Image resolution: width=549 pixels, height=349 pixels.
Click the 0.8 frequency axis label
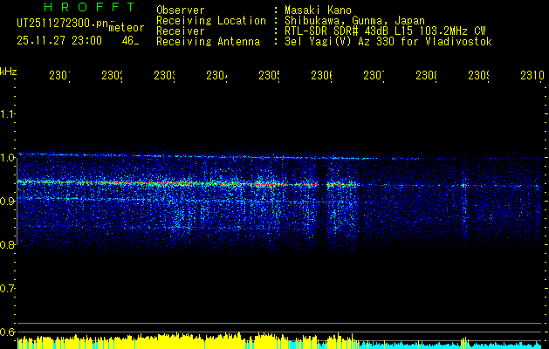(8, 245)
